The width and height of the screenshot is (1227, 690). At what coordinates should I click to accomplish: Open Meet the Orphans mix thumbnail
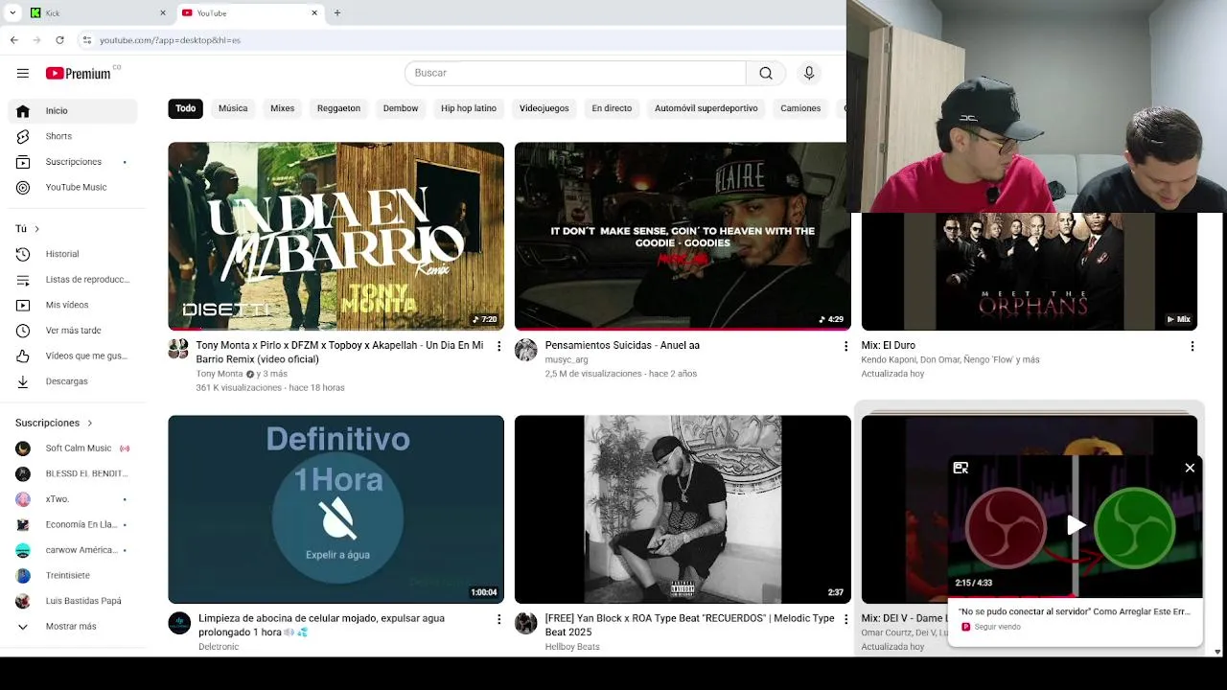[1030, 271]
